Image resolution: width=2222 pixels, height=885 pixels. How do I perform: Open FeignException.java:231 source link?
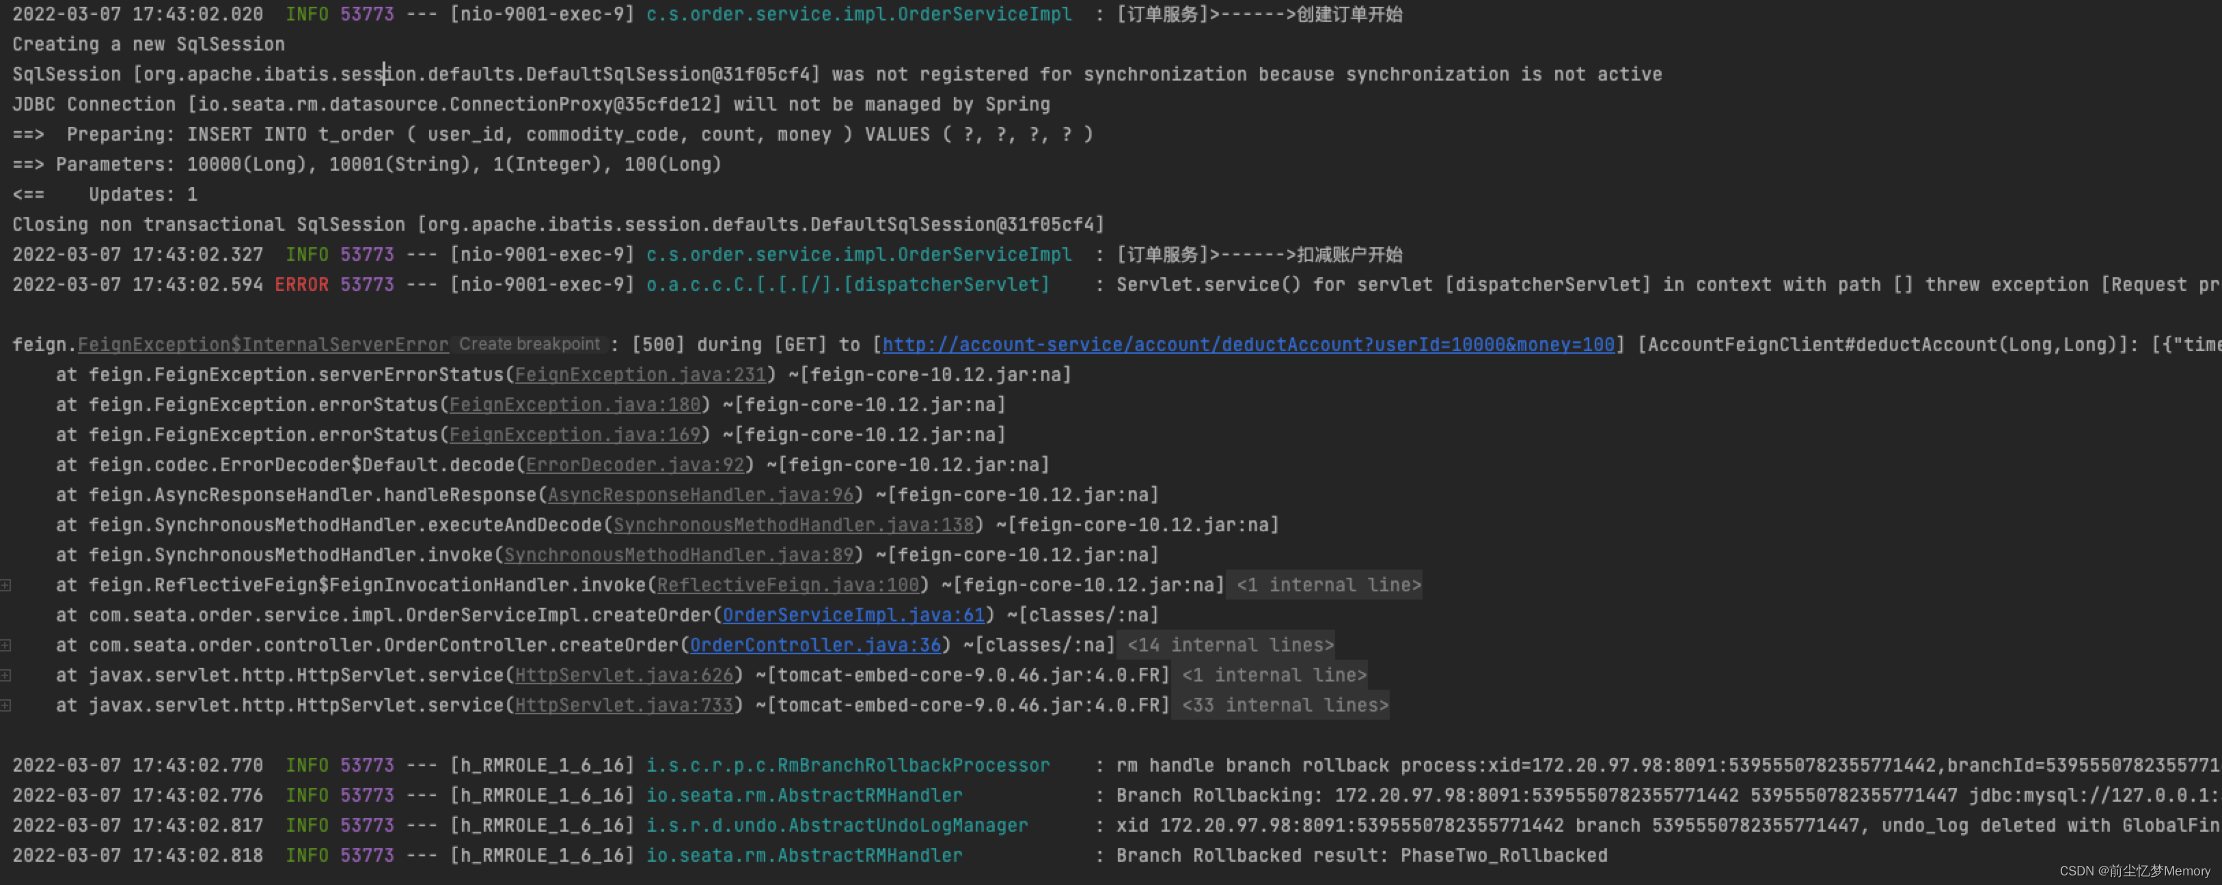point(640,375)
